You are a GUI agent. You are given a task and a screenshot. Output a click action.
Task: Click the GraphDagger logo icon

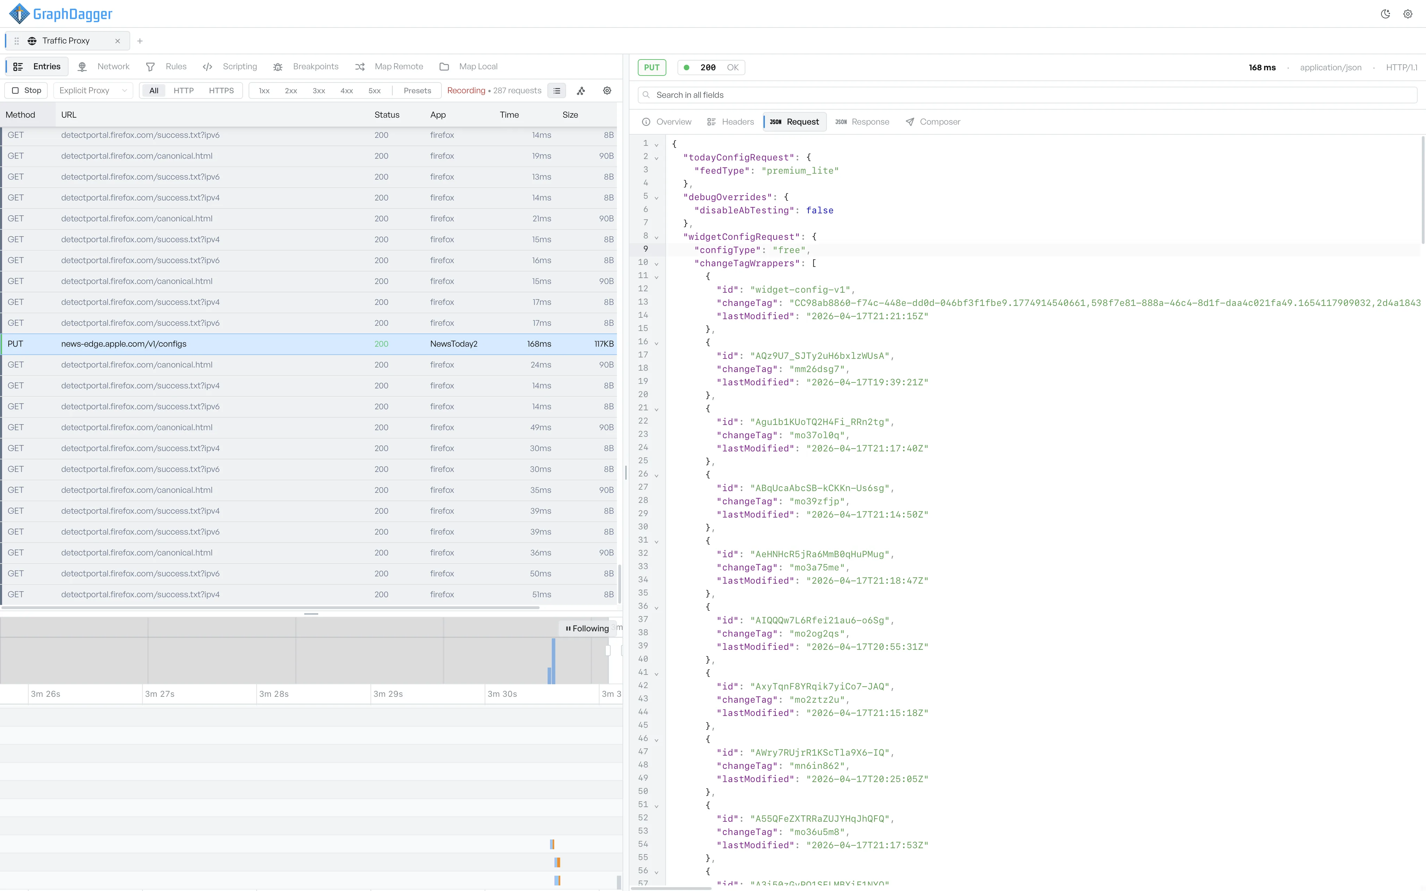point(19,14)
